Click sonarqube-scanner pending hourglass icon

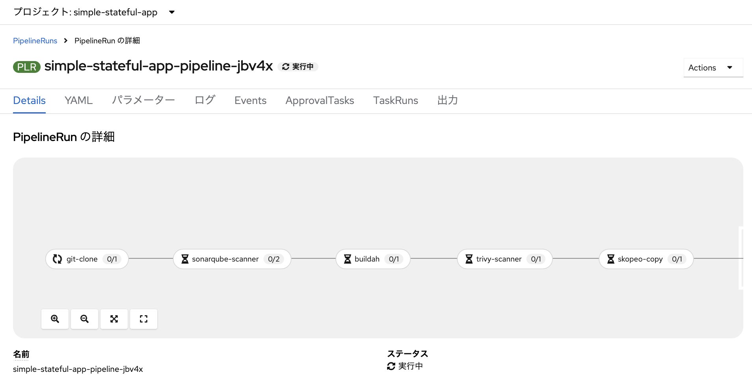[185, 259]
